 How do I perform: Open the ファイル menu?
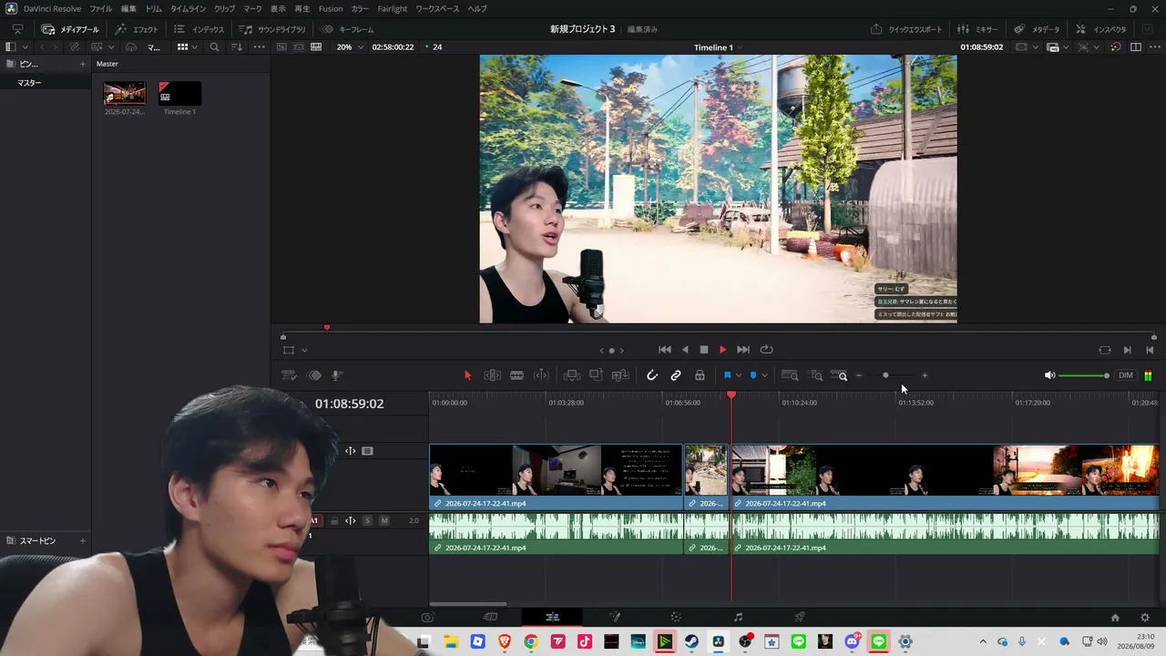coord(100,9)
